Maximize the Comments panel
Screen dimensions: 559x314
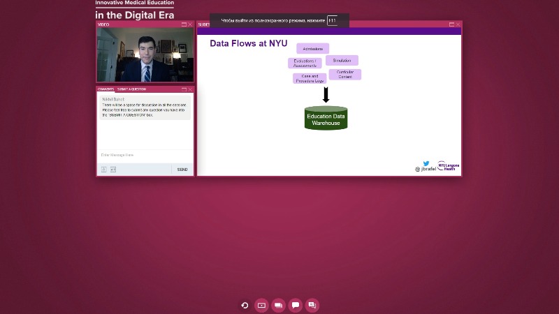(184, 89)
